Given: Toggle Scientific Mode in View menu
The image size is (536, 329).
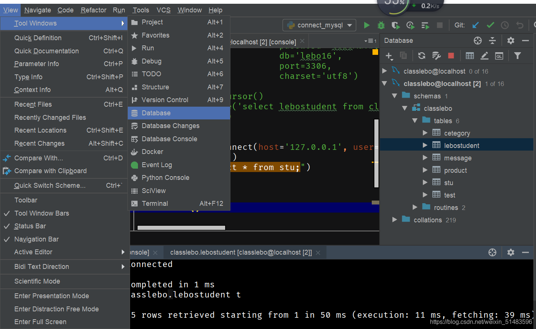Looking at the screenshot, I should click(65, 281).
